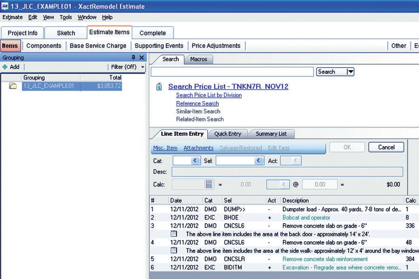The image size is (419, 279).
Task: Click the green plus Add icon in Grouping
Action: (5, 67)
